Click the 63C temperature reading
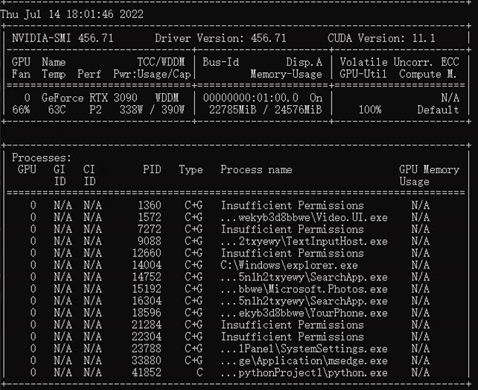Viewport: 478px width, 390px height. (58, 110)
